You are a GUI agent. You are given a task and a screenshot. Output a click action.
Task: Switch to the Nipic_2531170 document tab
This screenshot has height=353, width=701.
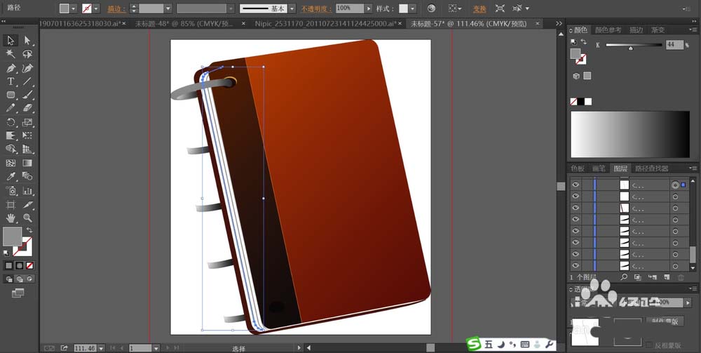325,24
